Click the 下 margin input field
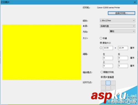This screenshot has height=105, width=138. 123,66
